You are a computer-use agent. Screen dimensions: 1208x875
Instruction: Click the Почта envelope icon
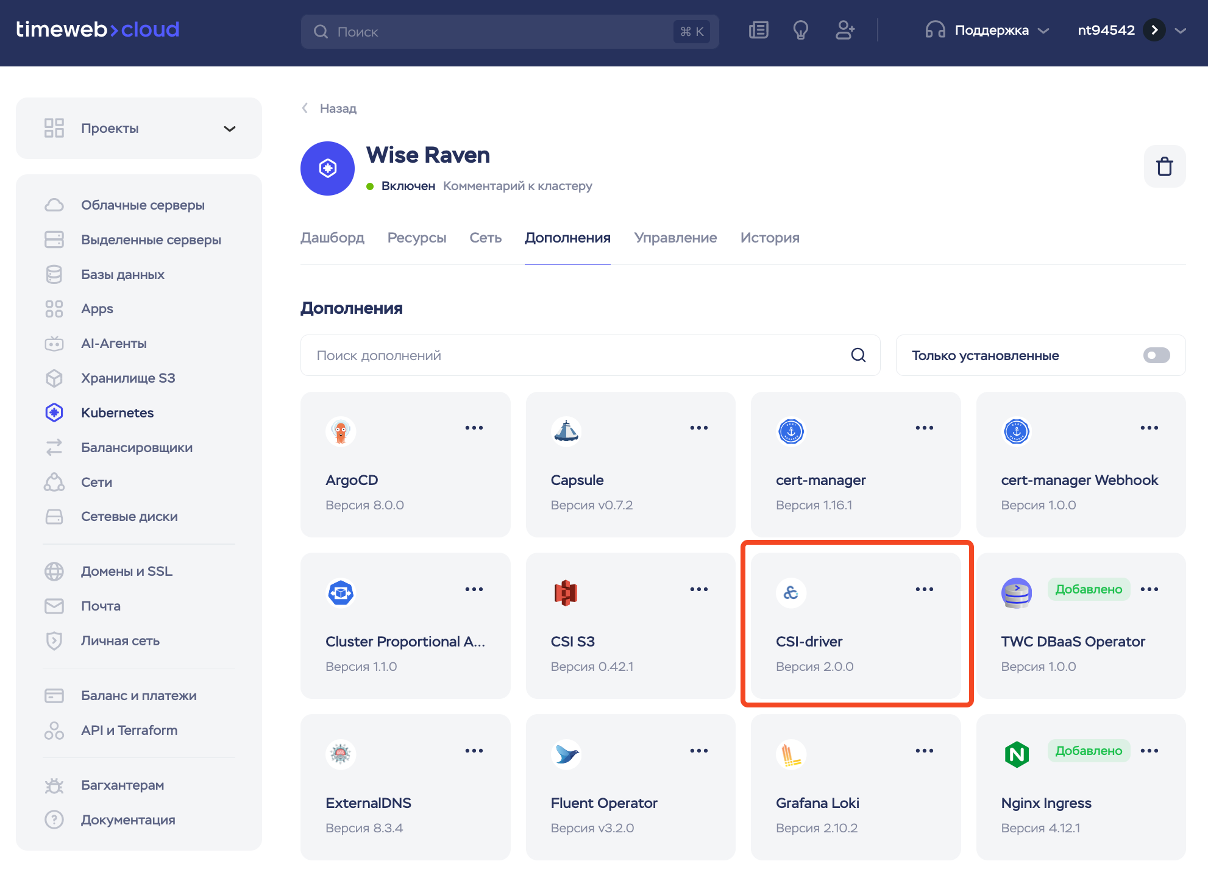(x=54, y=606)
